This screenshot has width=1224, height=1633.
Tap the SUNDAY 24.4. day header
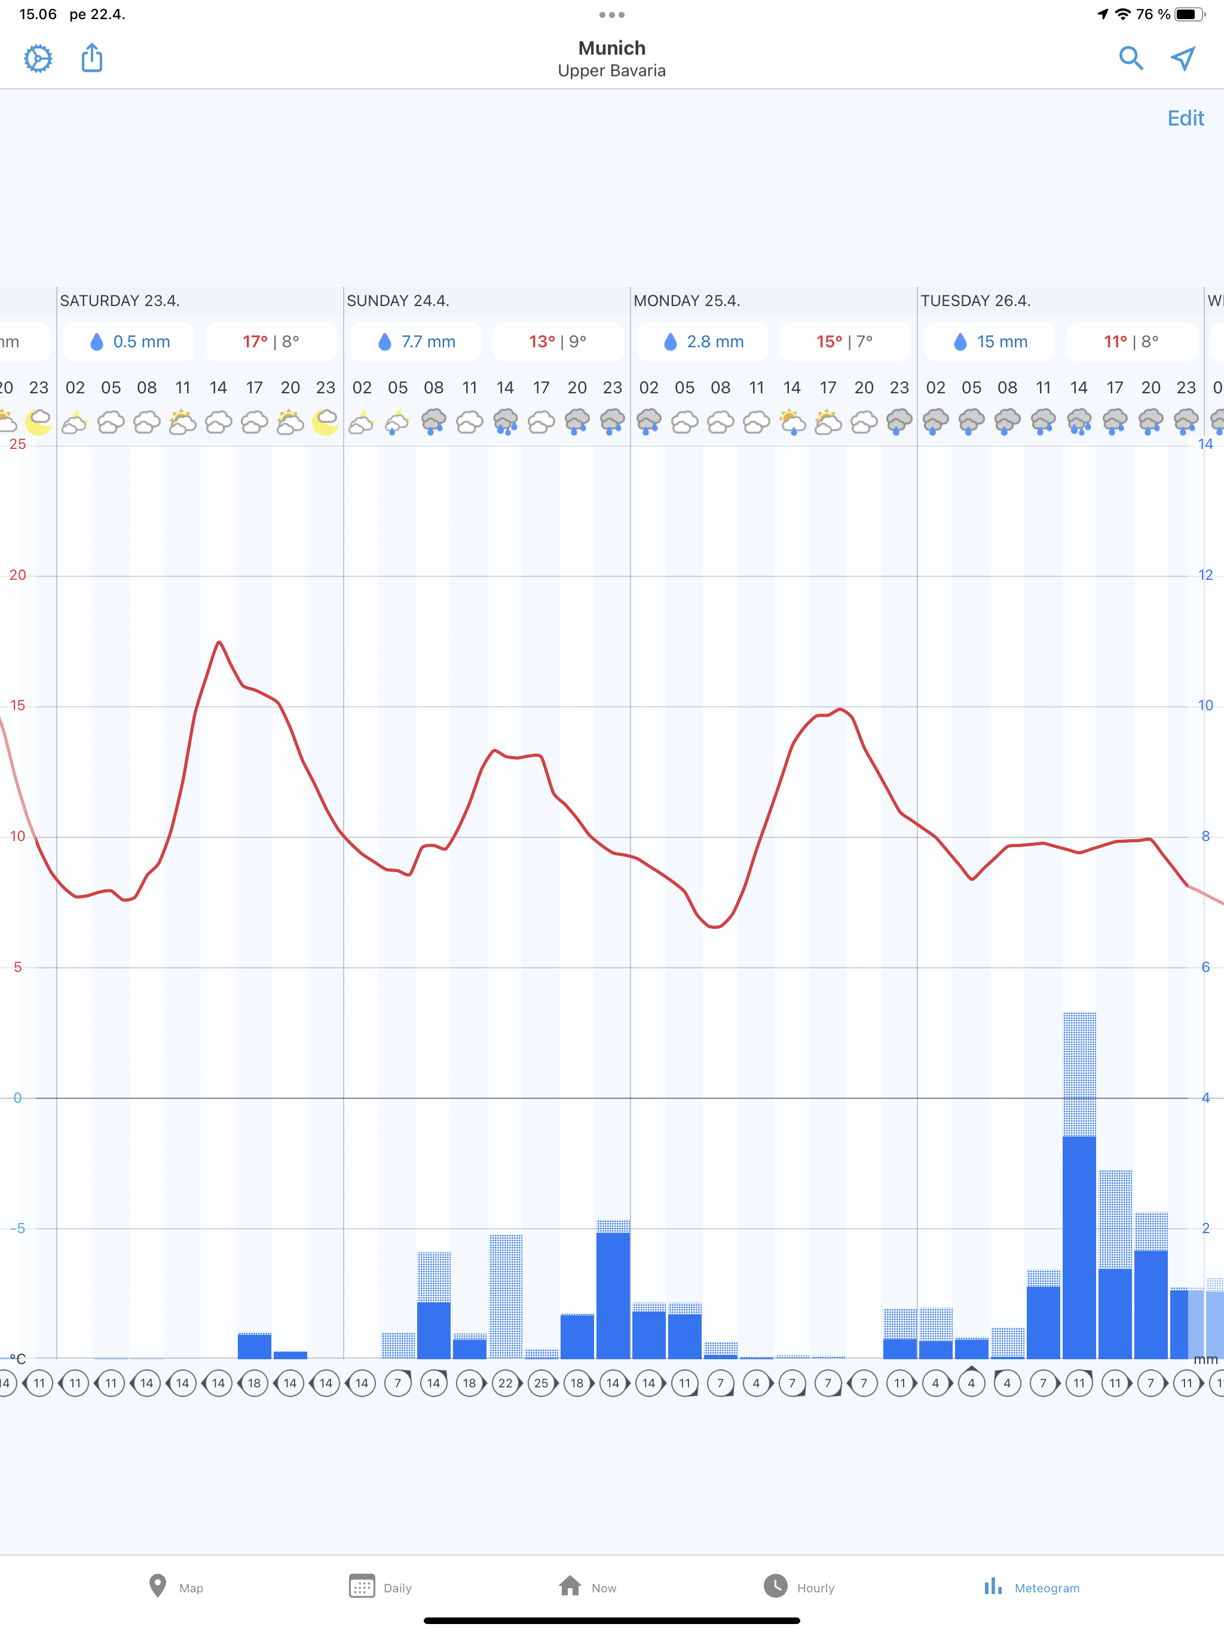click(x=398, y=301)
